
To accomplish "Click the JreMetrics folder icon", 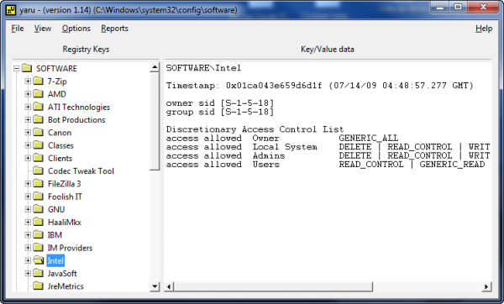I will tap(39, 286).
